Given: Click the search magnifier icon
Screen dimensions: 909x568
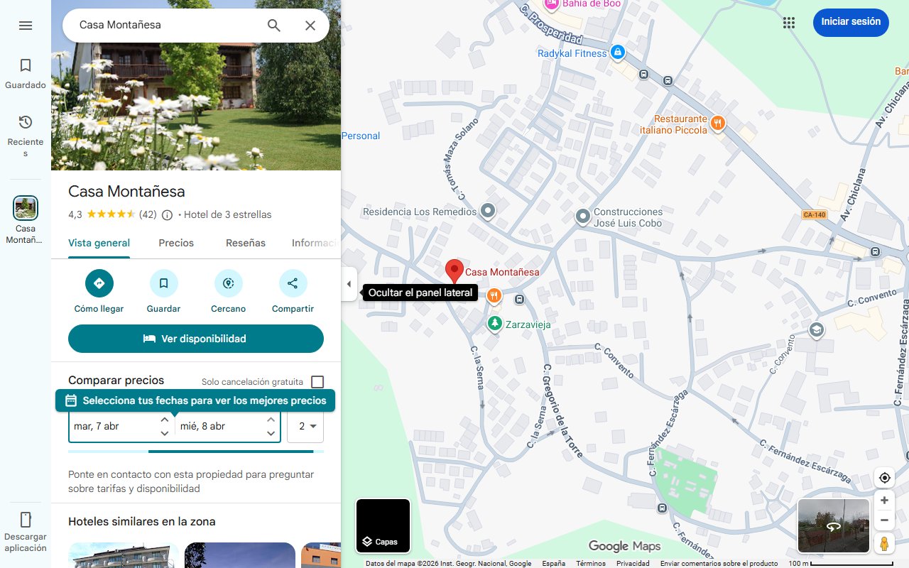Looking at the screenshot, I should pyautogui.click(x=274, y=26).
